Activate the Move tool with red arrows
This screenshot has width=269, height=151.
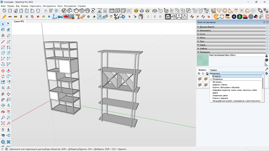[3, 71]
